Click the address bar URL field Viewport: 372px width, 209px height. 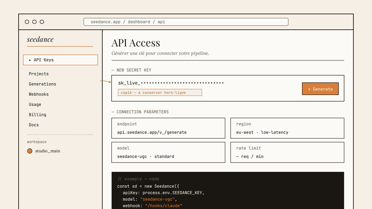pyautogui.click(x=186, y=22)
